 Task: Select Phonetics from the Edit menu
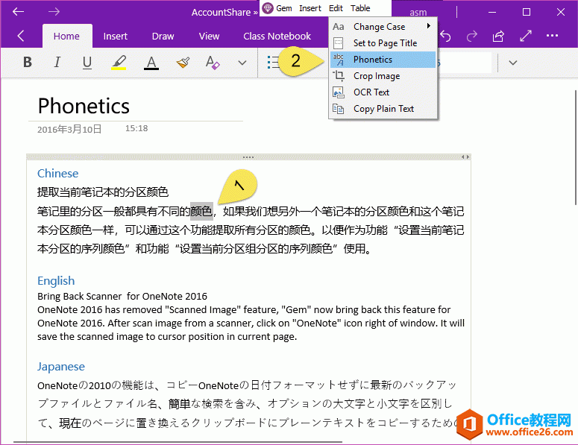coord(383,60)
